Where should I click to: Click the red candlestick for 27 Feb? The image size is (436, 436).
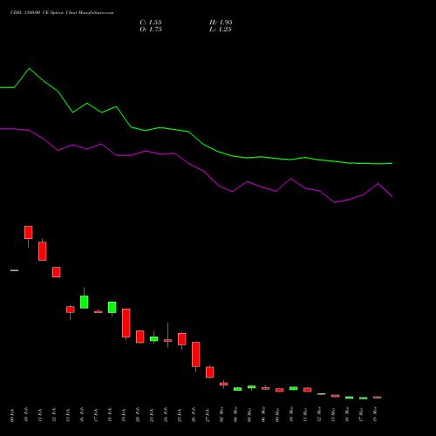tap(210, 372)
